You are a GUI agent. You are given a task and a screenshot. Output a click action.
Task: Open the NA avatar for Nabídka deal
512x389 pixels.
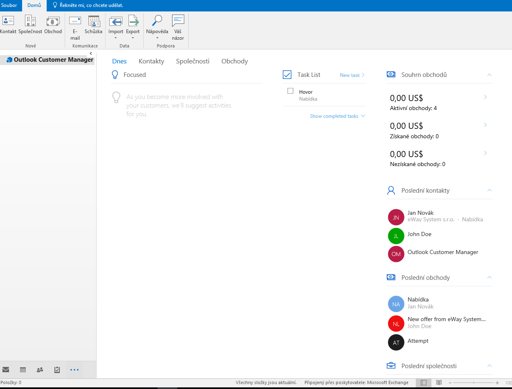[x=396, y=304]
